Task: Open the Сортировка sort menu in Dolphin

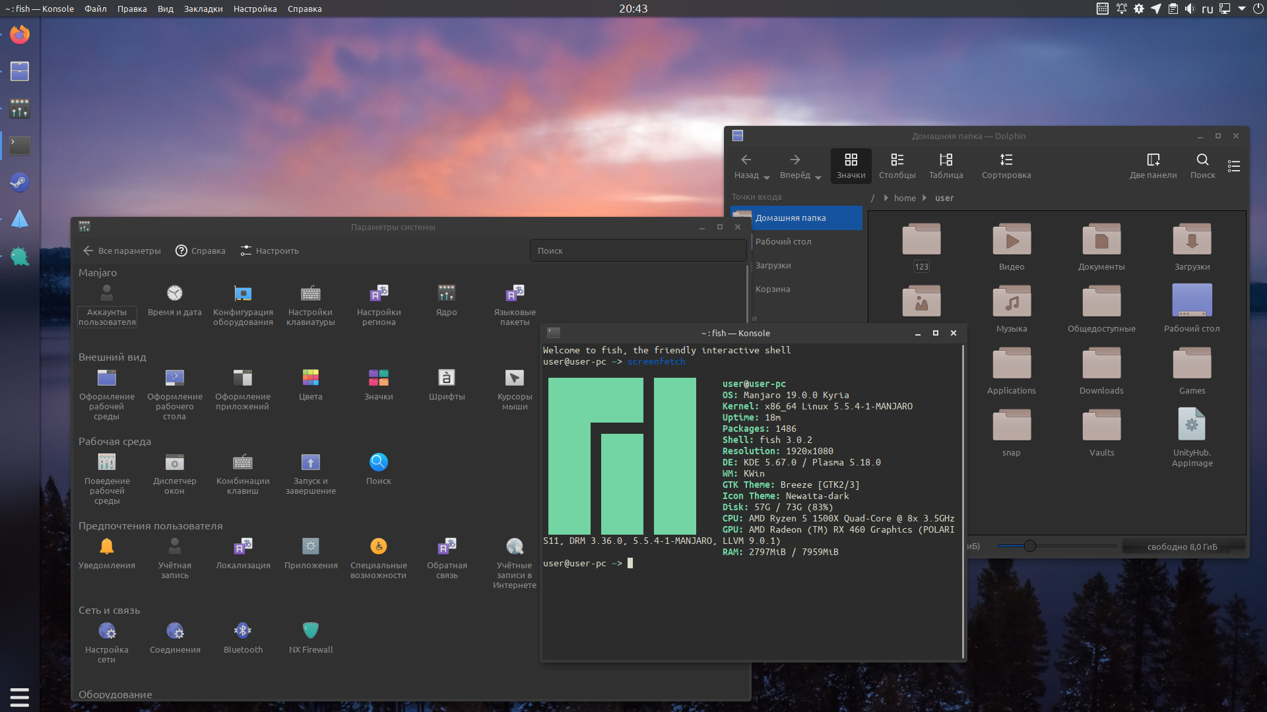Action: pyautogui.click(x=1006, y=165)
